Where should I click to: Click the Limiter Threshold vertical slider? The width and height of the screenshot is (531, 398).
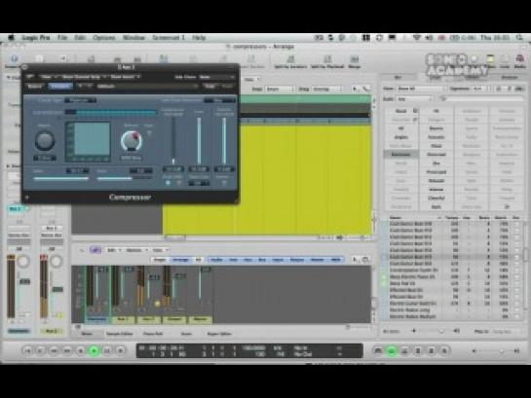pyautogui.click(x=223, y=140)
